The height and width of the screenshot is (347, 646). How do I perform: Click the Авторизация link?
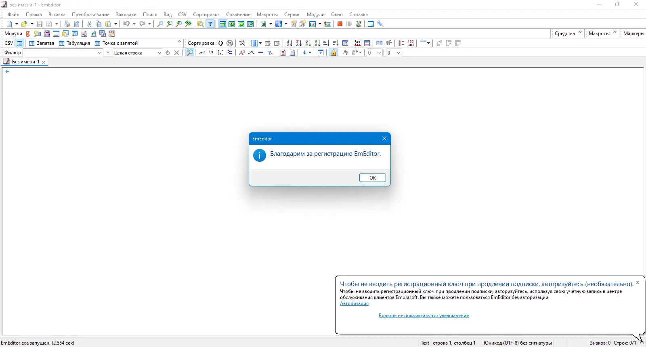click(354, 303)
